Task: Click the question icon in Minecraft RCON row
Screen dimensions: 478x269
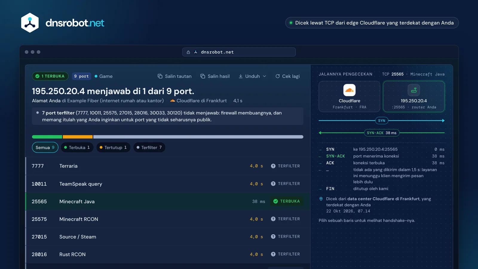Action: [x=273, y=219]
